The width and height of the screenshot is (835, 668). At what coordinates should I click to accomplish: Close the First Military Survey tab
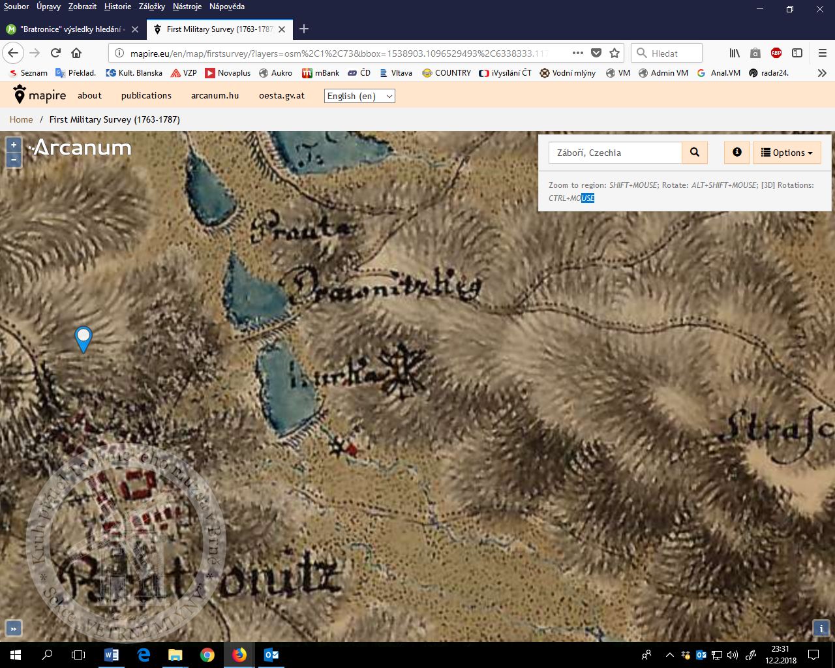(x=282, y=29)
